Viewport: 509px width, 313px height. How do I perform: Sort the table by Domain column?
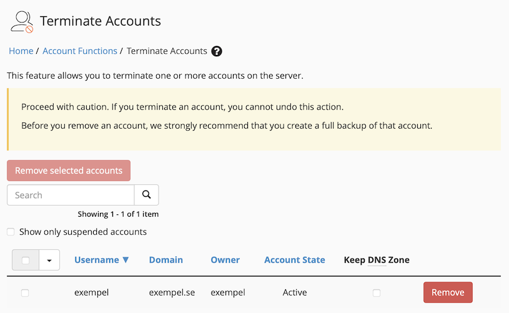click(x=166, y=260)
